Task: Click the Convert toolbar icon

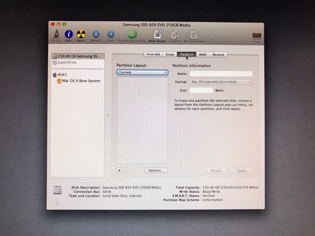Action: (175, 34)
